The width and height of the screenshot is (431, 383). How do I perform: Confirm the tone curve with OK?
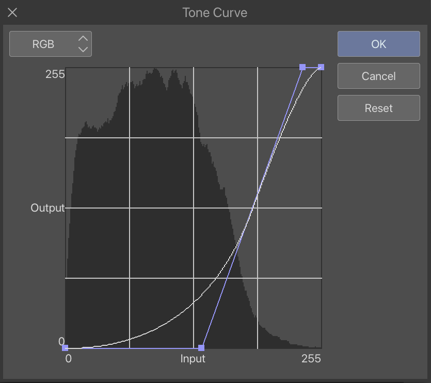point(378,44)
